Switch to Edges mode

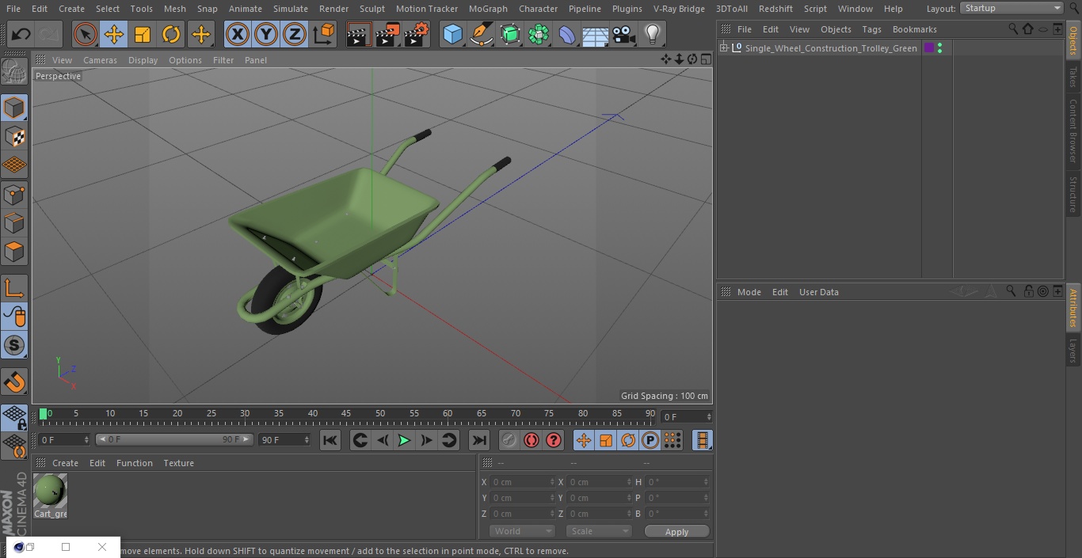(14, 222)
